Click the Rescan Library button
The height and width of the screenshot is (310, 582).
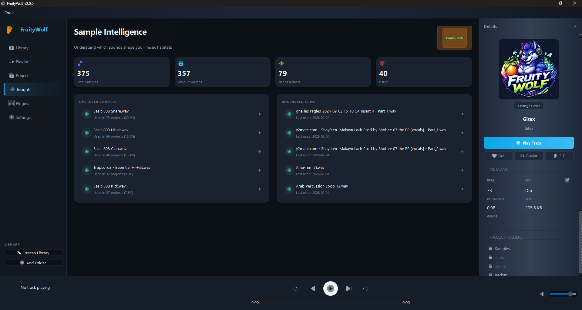click(33, 253)
